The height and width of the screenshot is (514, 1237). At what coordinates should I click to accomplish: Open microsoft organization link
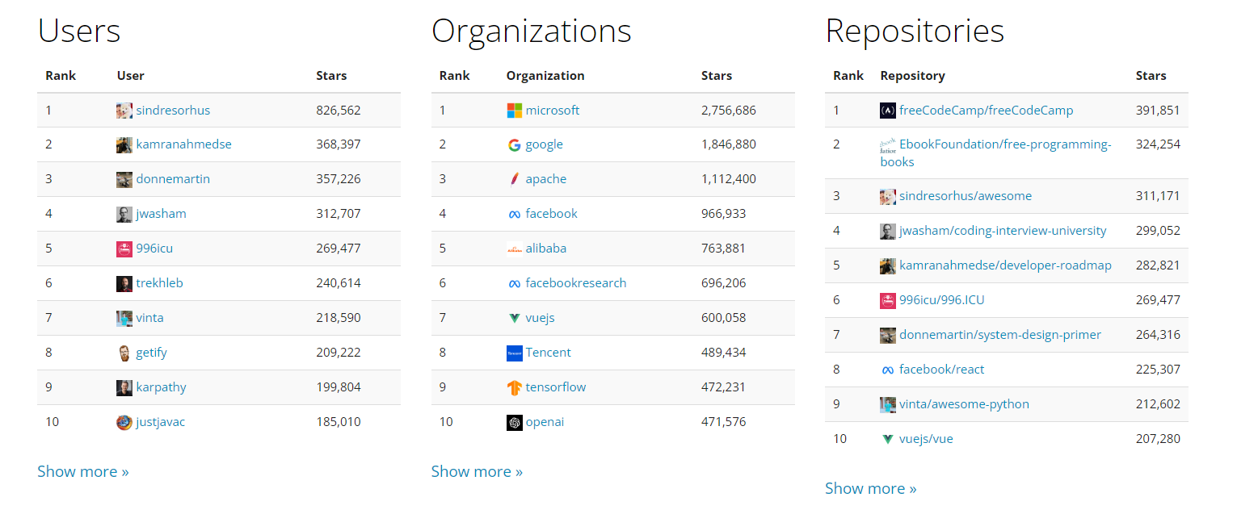tap(553, 111)
